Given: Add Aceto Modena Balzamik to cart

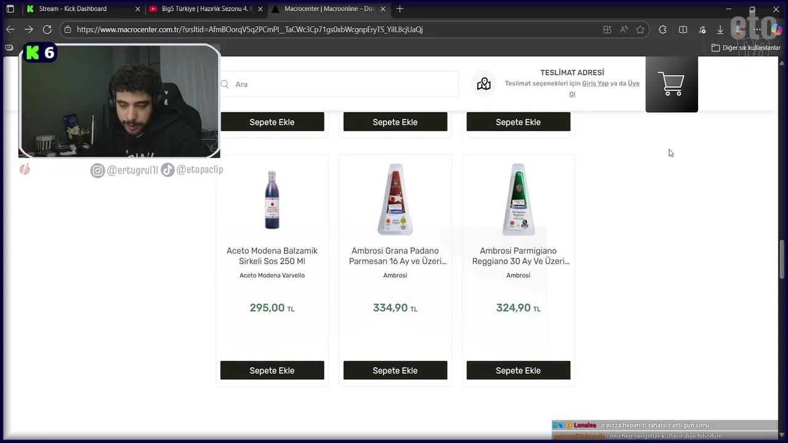Looking at the screenshot, I should [272, 370].
